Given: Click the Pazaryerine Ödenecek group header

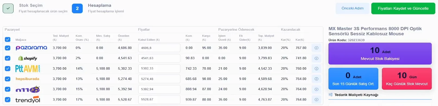Looking at the screenshot, I should 236,30.
